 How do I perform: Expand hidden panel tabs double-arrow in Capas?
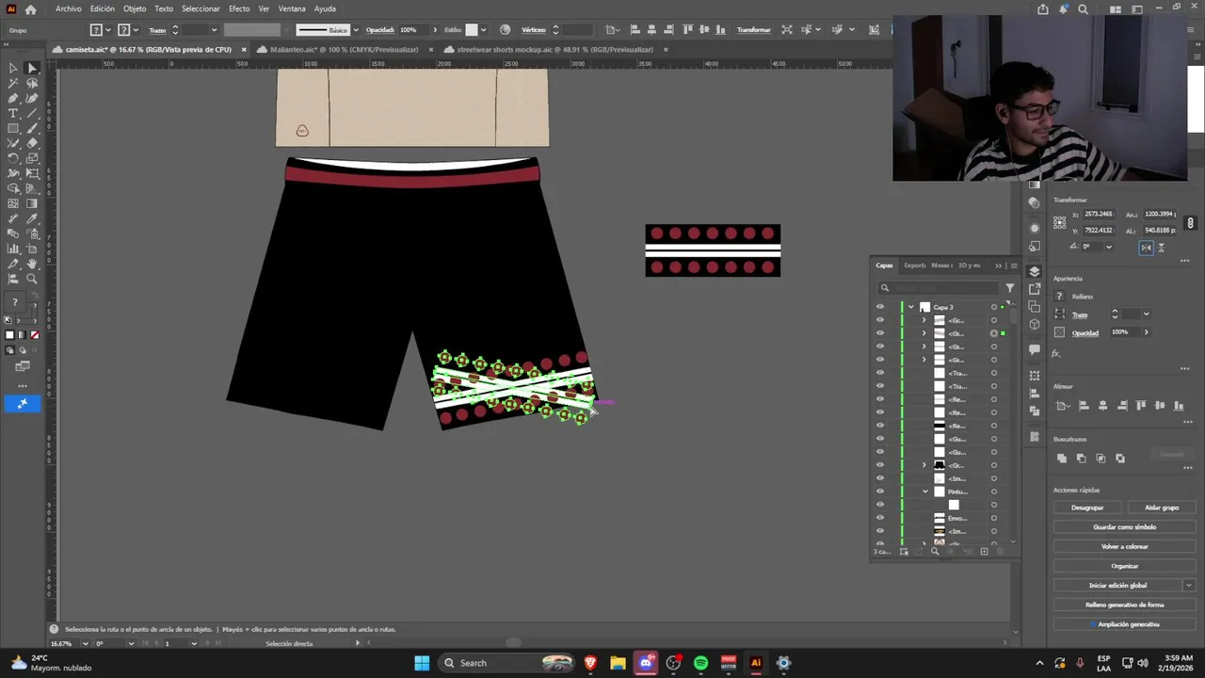999,266
